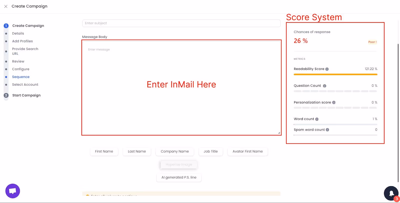
Task: Insert the Job Title variable
Action: click(211, 151)
